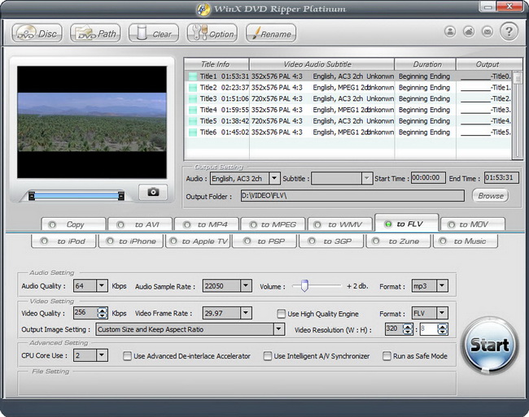Expand the Audio Quality dropdown

point(102,286)
